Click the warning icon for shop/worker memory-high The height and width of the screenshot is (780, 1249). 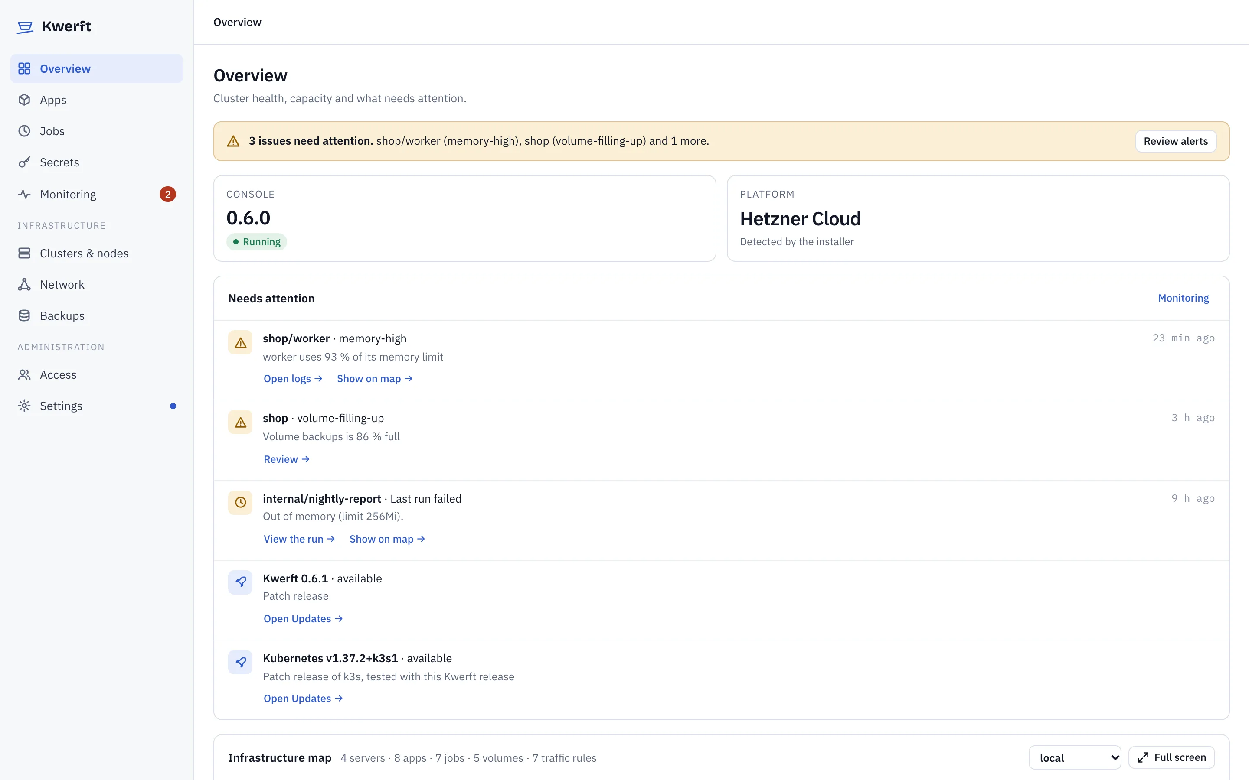tap(241, 342)
